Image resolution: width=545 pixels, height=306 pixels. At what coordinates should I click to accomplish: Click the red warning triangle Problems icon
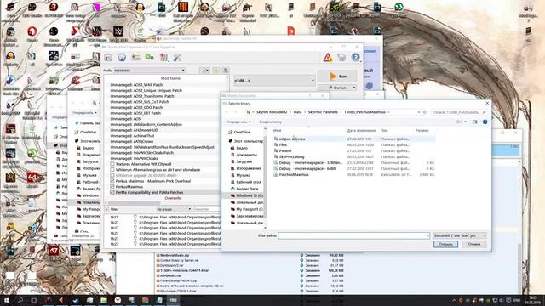[327, 57]
